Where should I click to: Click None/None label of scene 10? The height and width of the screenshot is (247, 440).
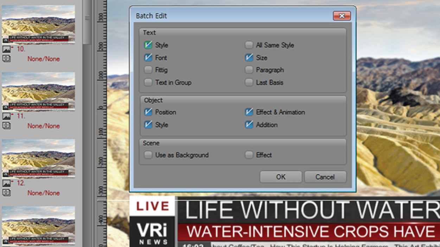[x=44, y=59]
